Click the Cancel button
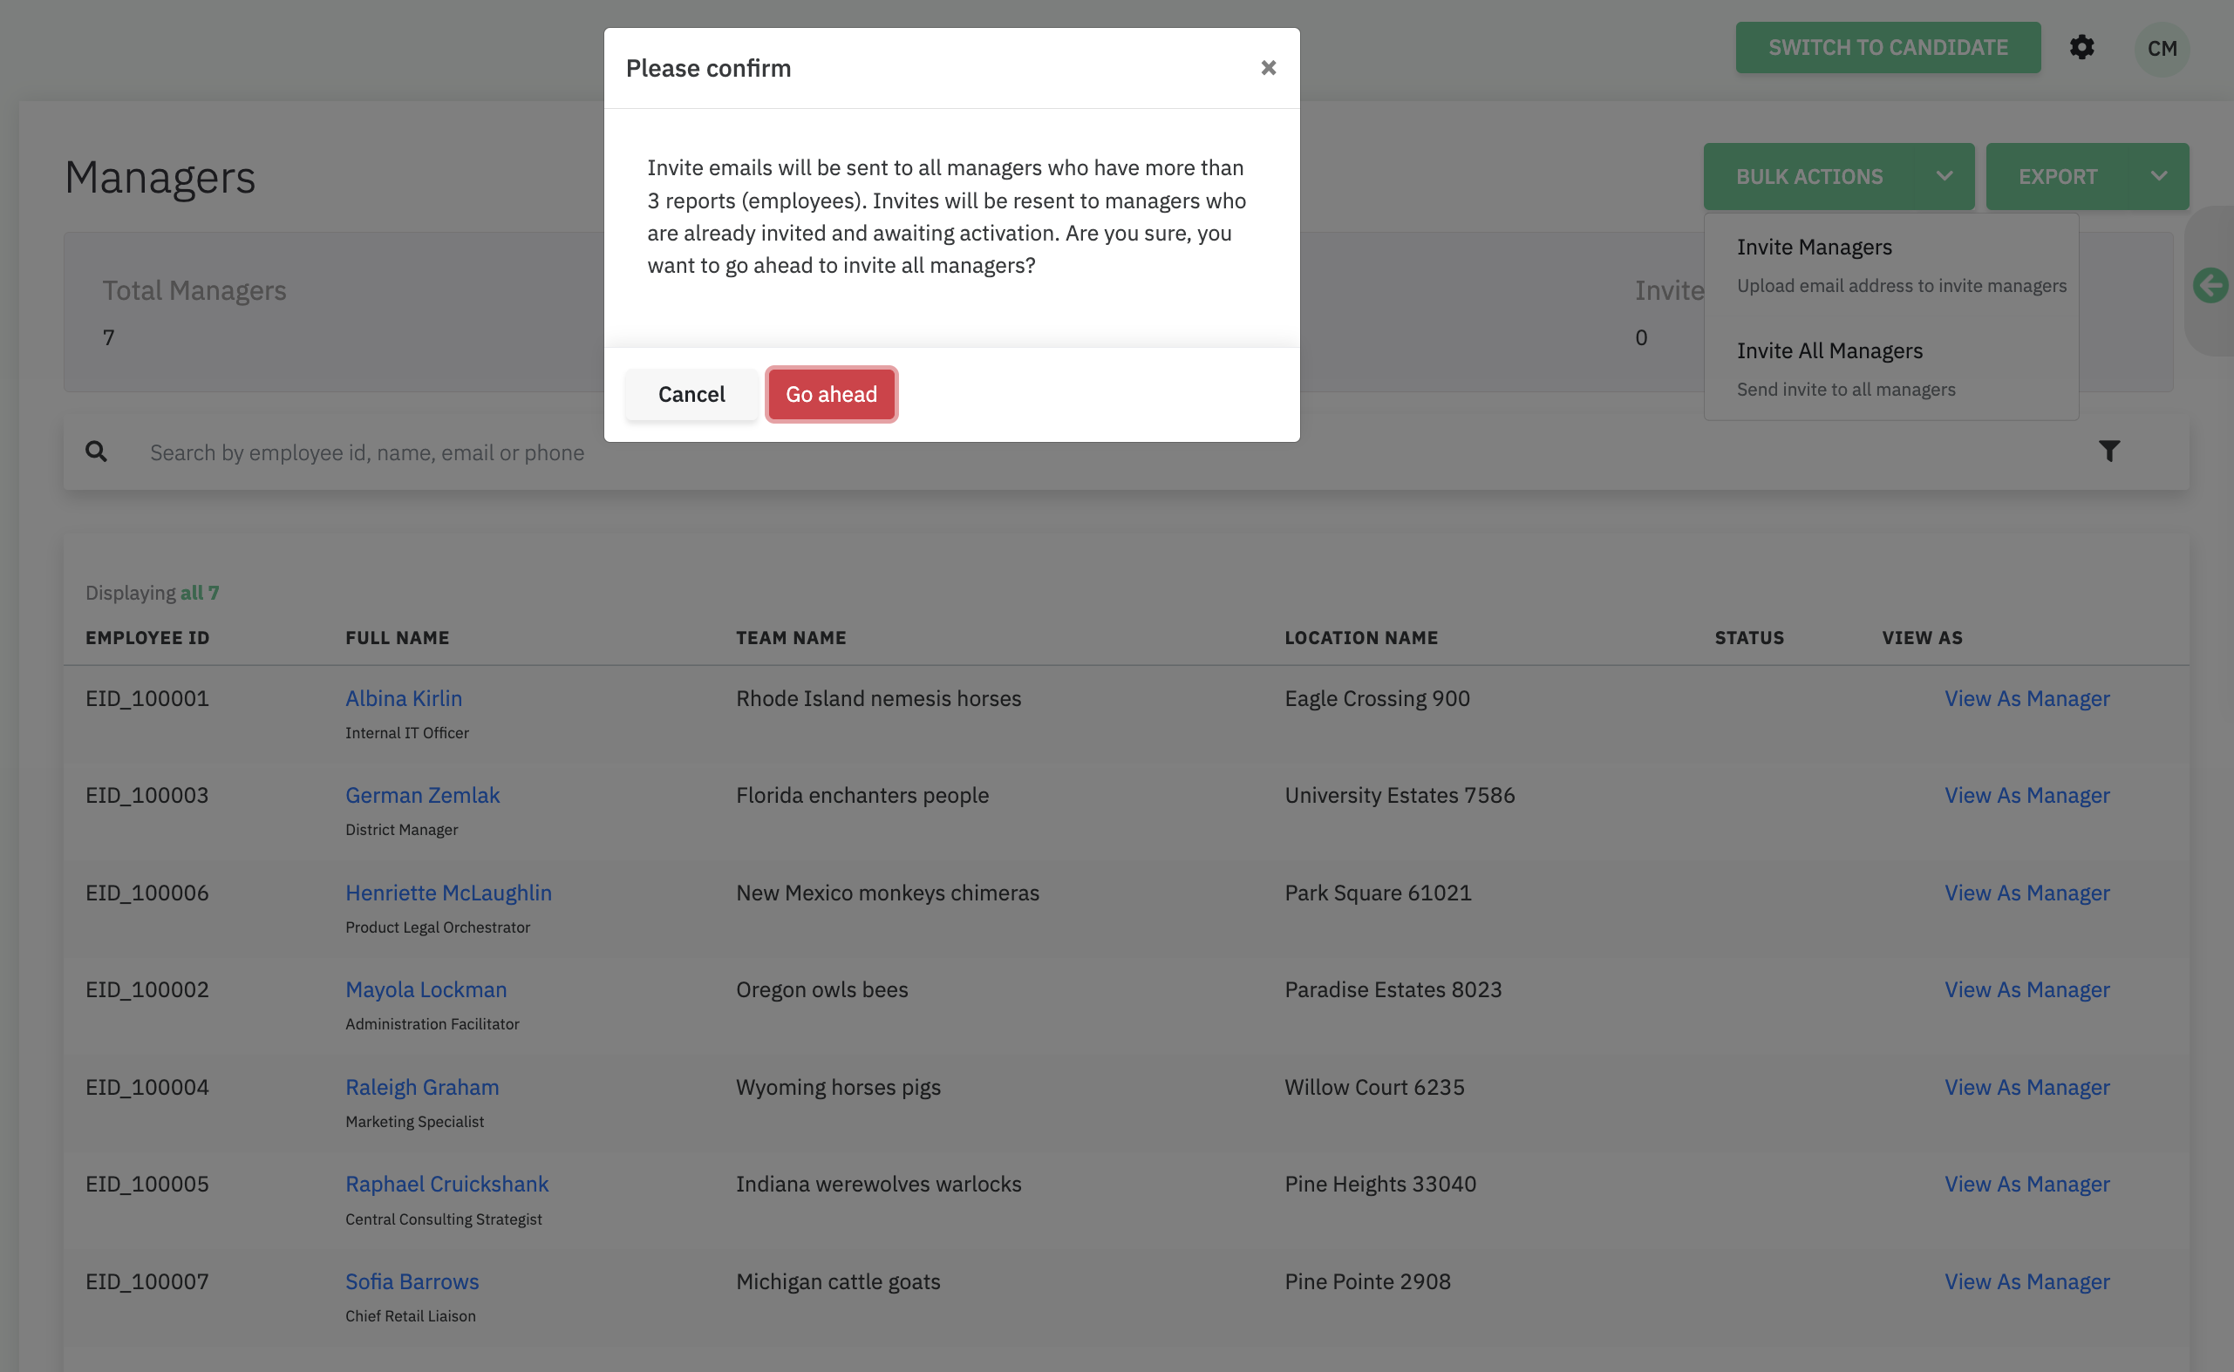2234x1372 pixels. tap(691, 395)
